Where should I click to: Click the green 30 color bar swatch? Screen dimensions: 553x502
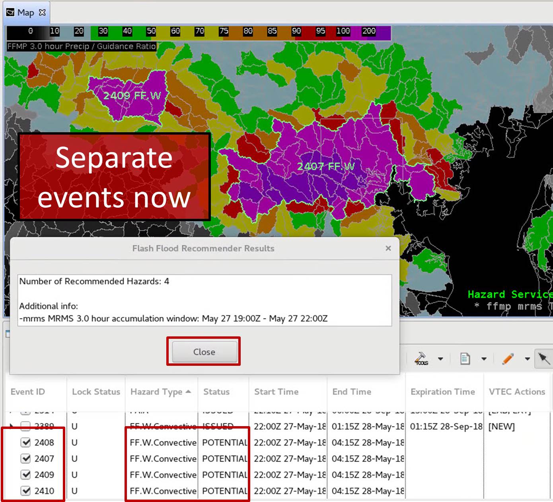(x=103, y=31)
